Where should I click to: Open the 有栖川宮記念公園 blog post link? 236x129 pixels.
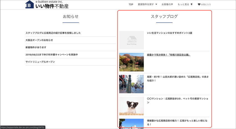click(169, 55)
